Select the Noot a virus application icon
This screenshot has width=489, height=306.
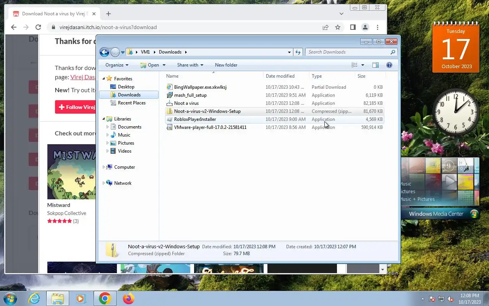pos(170,103)
